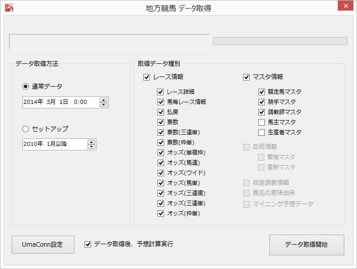
Task: Select the 通常データ radio button
Action: tap(26, 86)
